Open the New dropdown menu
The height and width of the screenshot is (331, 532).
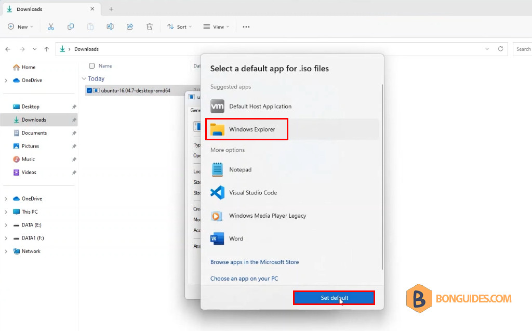coord(20,27)
